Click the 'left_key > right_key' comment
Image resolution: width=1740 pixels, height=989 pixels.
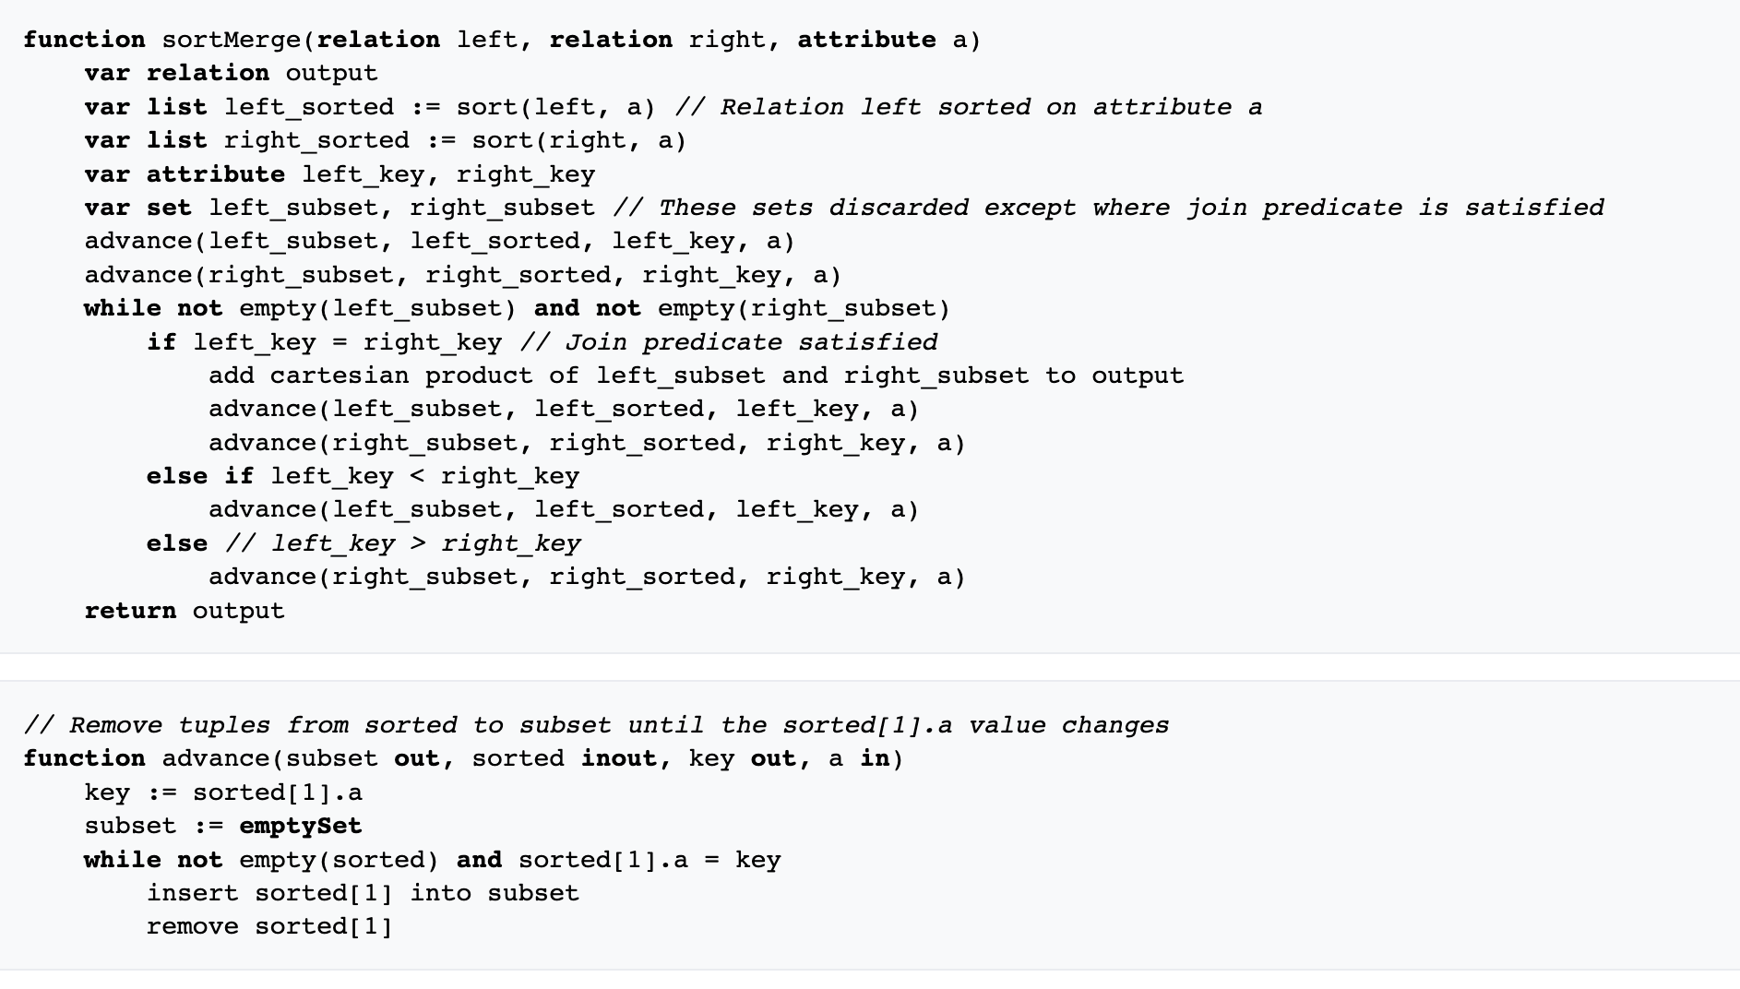[404, 543]
